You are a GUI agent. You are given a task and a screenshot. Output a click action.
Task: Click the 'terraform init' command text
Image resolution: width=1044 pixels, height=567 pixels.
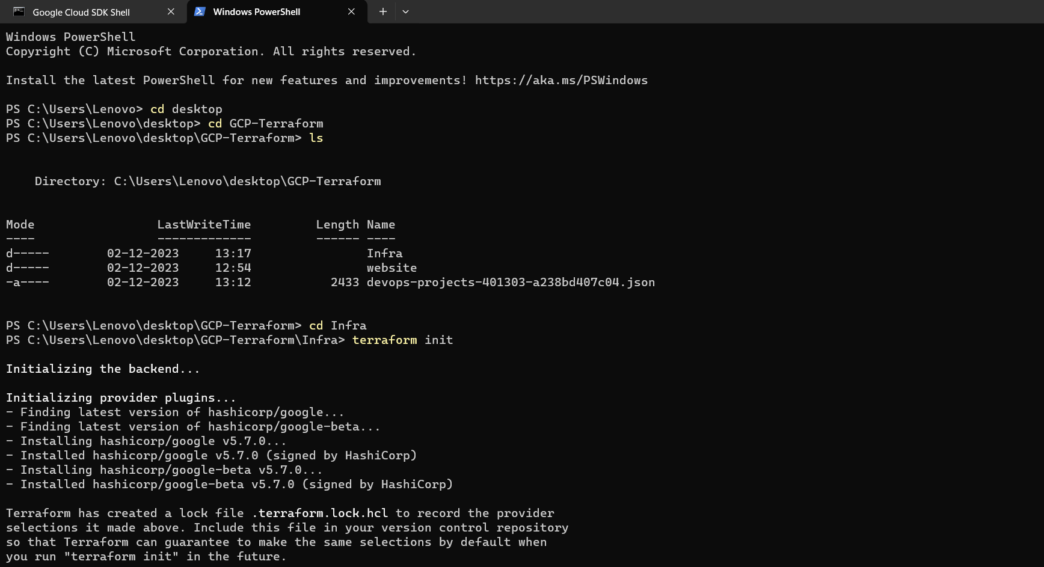click(x=402, y=340)
